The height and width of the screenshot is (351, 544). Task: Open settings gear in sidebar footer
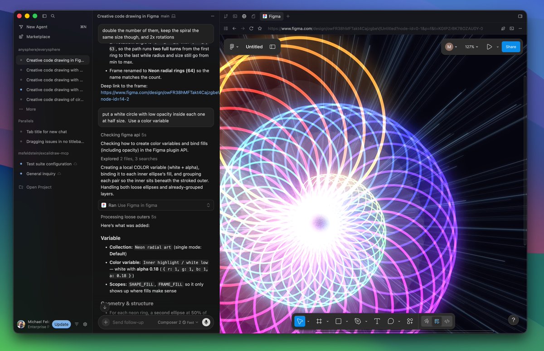tap(85, 324)
